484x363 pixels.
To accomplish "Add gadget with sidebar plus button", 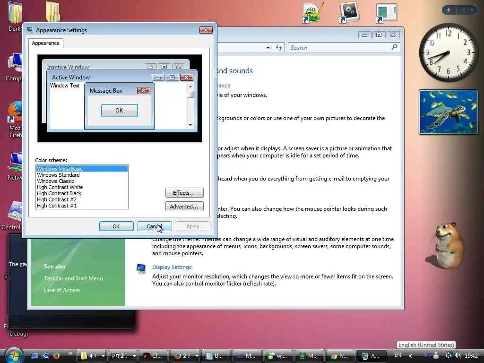I will [449, 10].
